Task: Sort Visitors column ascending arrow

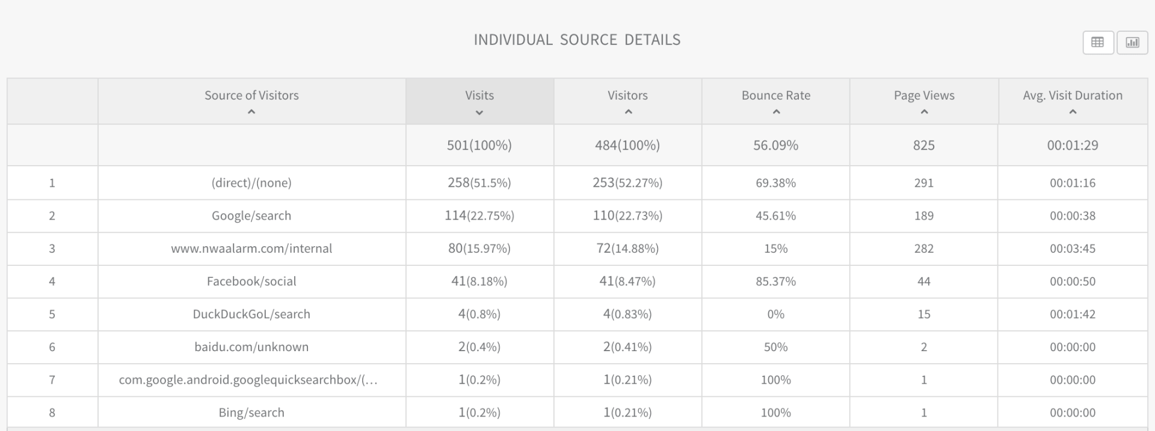Action: point(628,112)
